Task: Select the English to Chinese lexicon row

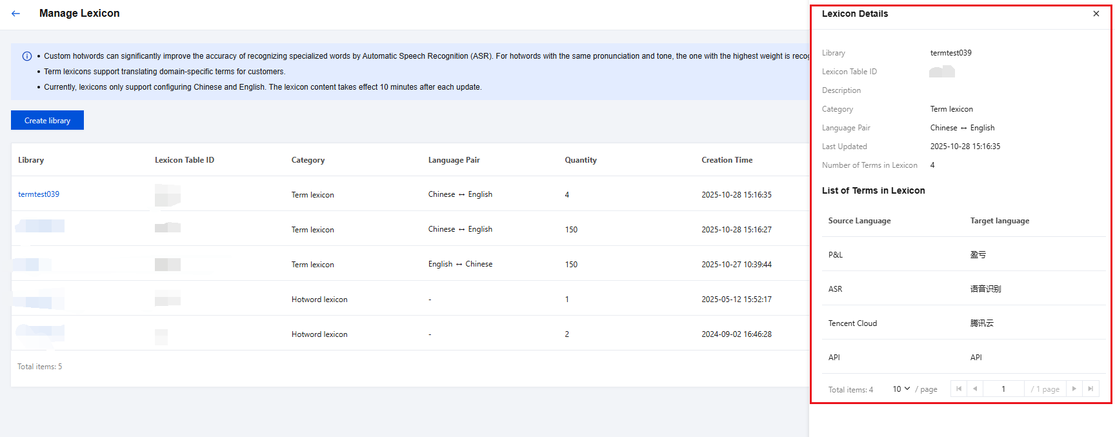Action: tap(460, 264)
